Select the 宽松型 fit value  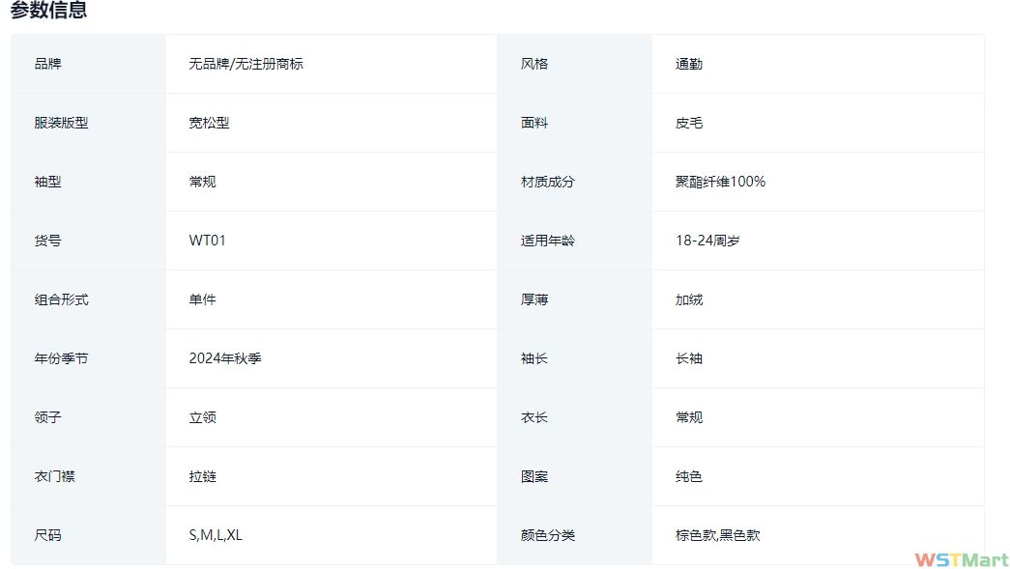209,123
